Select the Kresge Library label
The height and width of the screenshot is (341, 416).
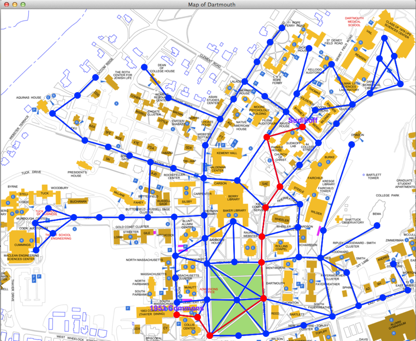click(x=328, y=183)
